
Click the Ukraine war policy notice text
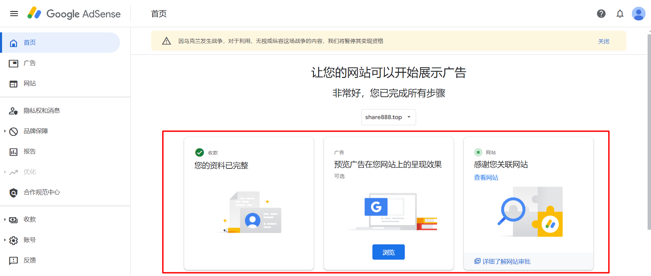point(281,41)
